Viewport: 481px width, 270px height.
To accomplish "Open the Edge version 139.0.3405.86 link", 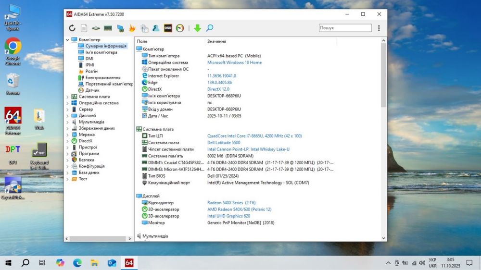I will click(x=219, y=83).
